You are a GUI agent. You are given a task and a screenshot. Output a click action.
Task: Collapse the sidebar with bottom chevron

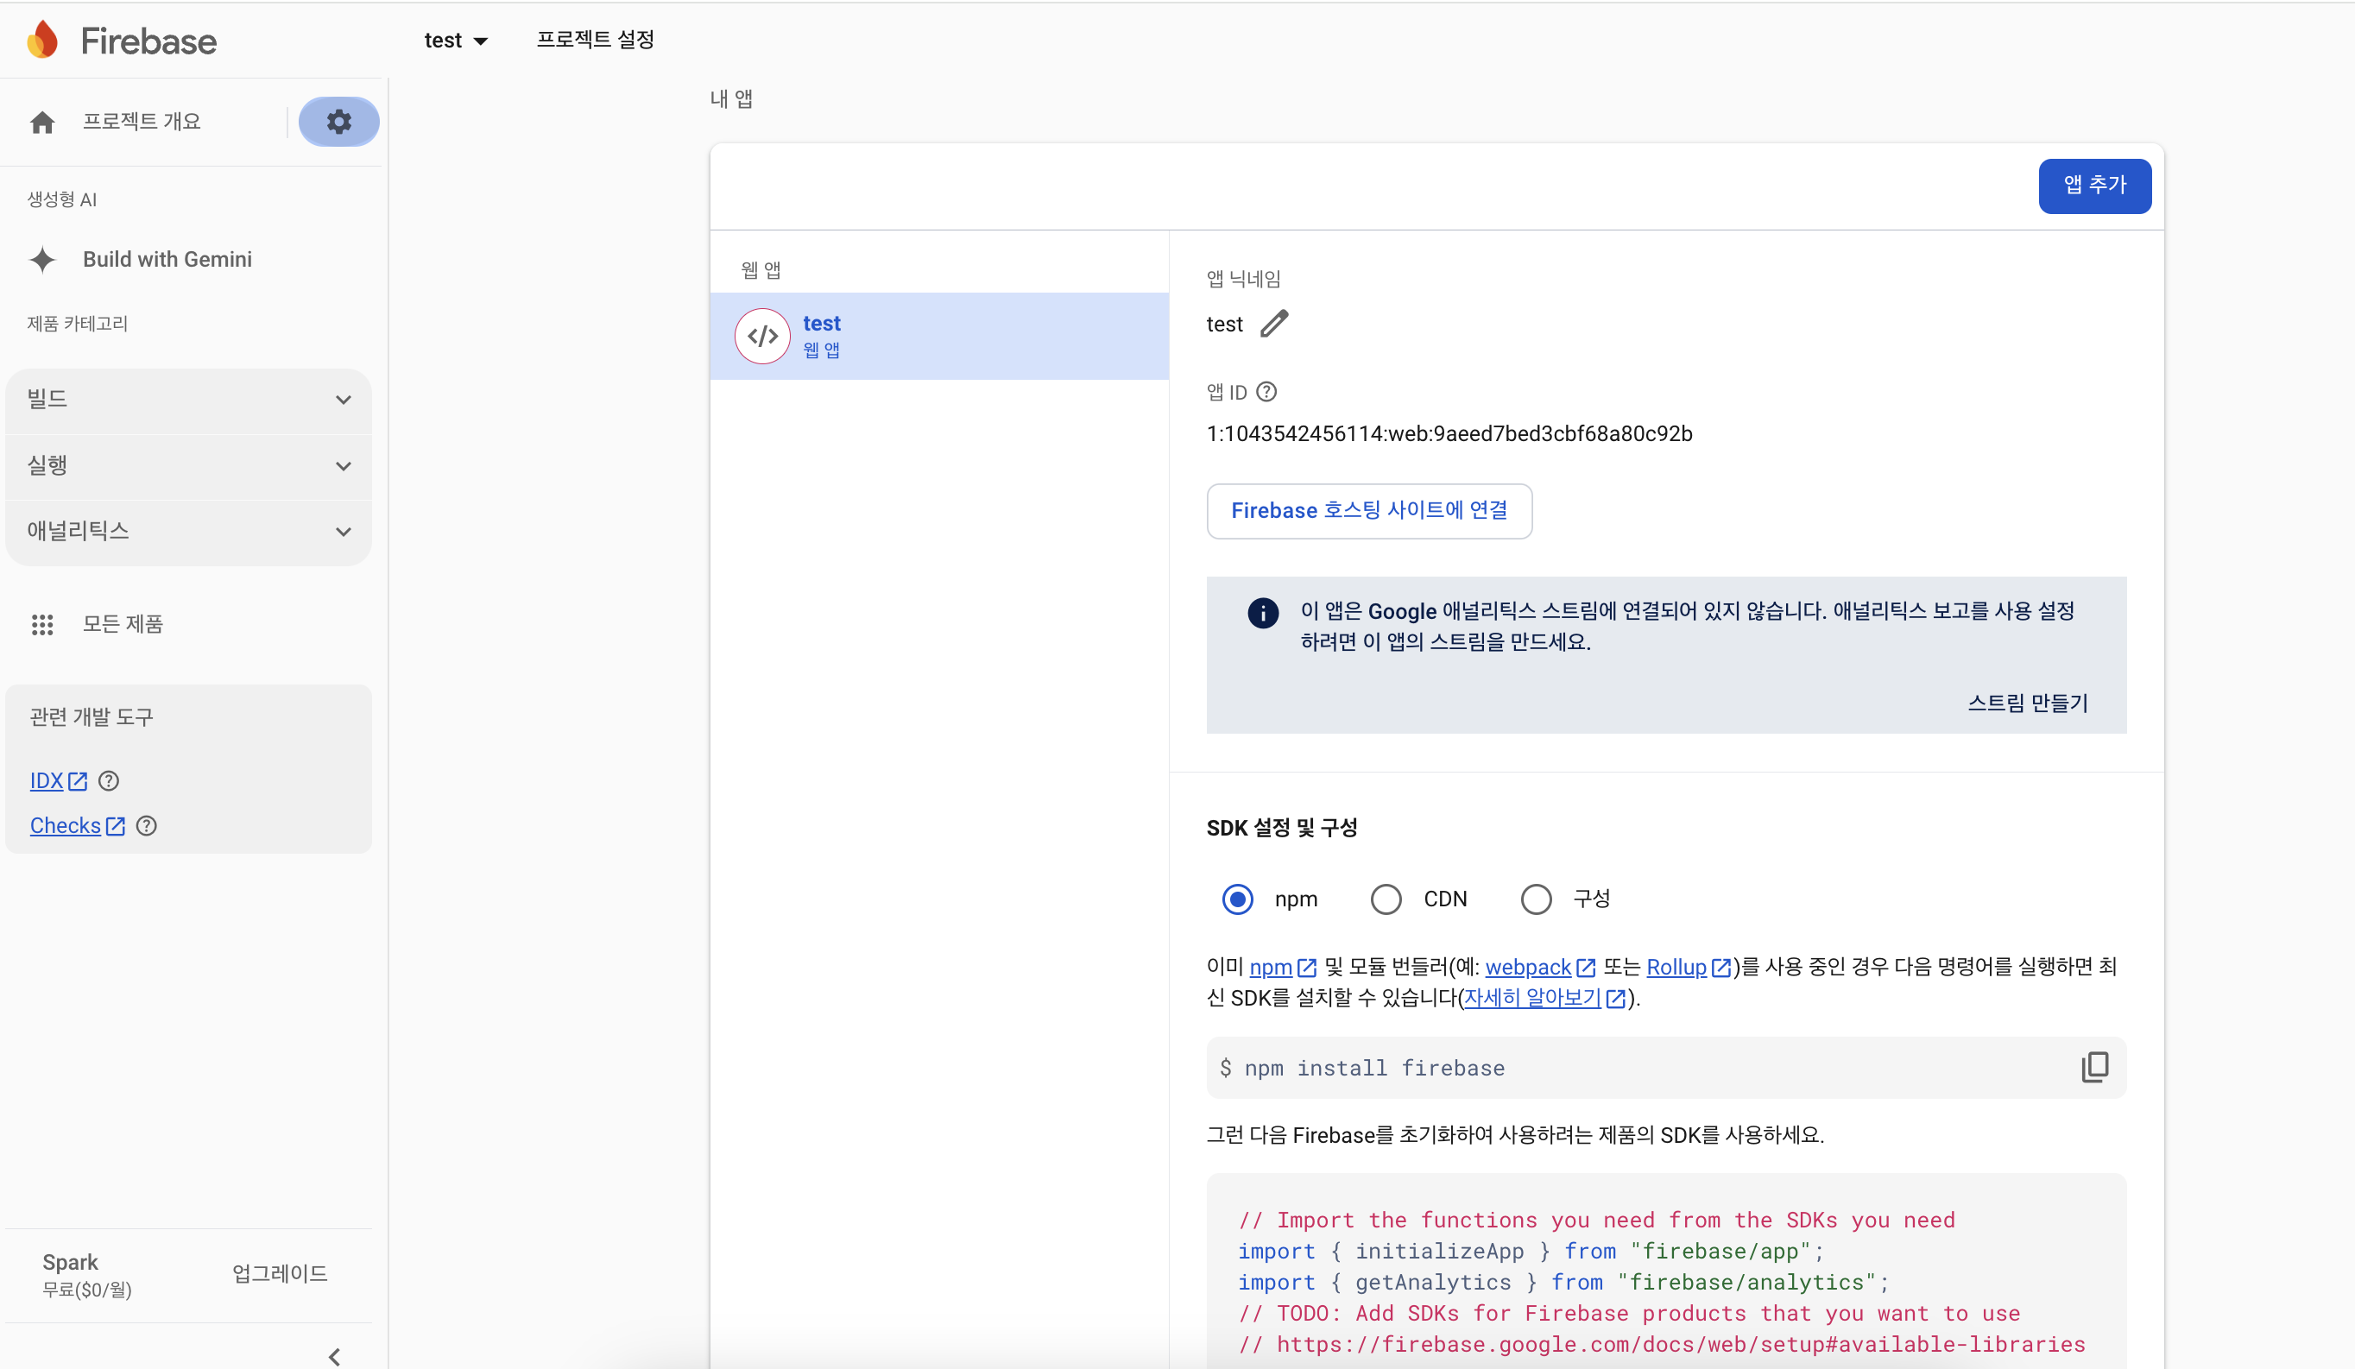pos(335,1355)
